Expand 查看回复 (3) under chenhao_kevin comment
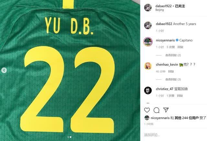The image size is (207, 141). 173,79
